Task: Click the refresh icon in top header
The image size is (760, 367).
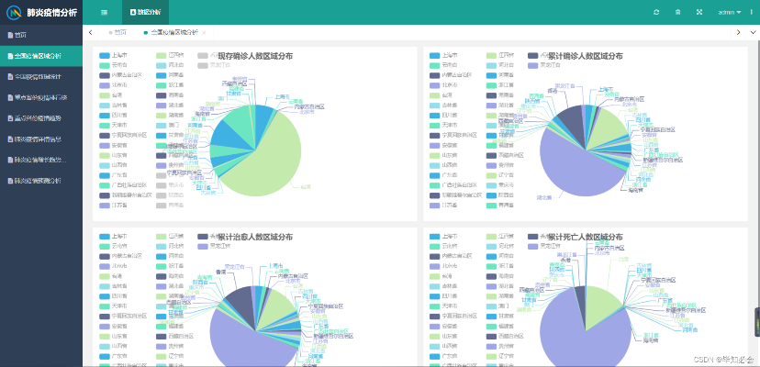Action: (655, 12)
